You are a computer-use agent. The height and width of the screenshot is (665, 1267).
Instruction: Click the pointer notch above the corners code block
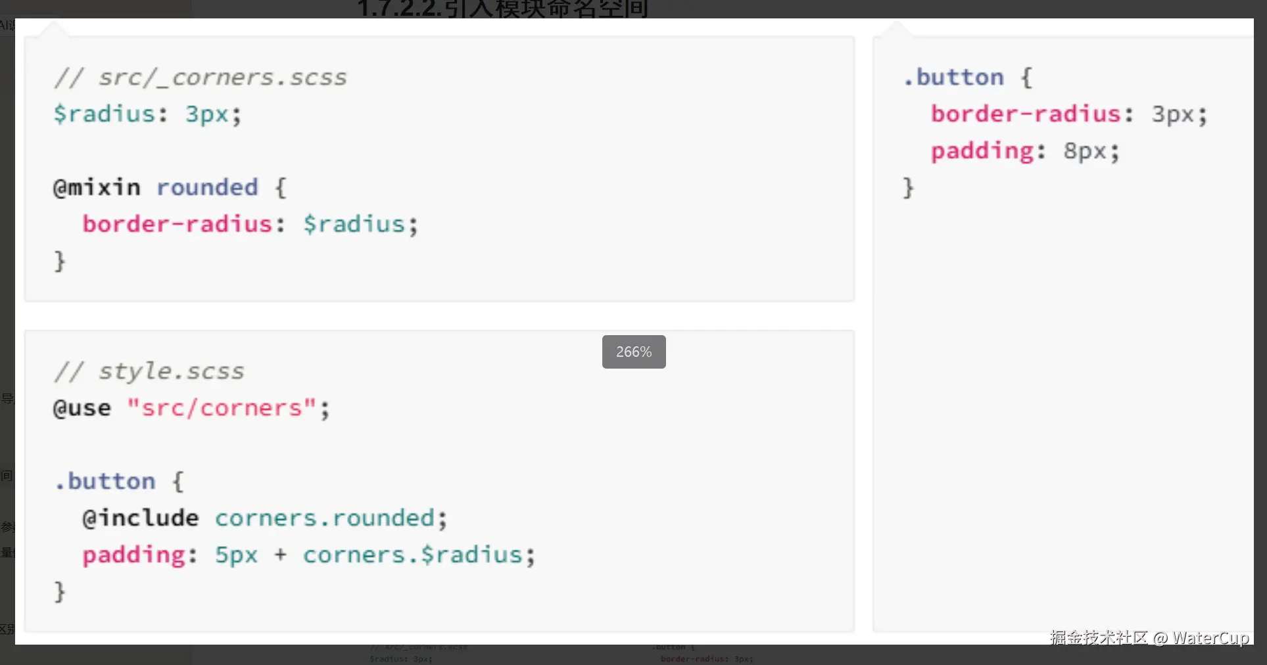tap(53, 28)
